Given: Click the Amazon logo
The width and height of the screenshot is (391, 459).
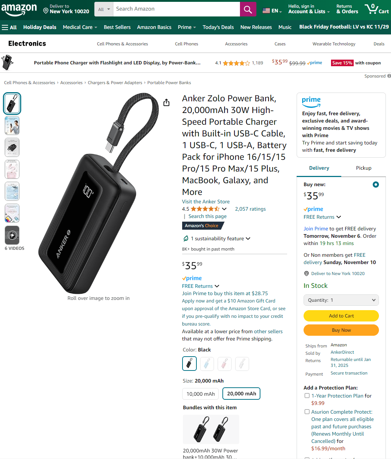Looking at the screenshot, I should (19, 9).
